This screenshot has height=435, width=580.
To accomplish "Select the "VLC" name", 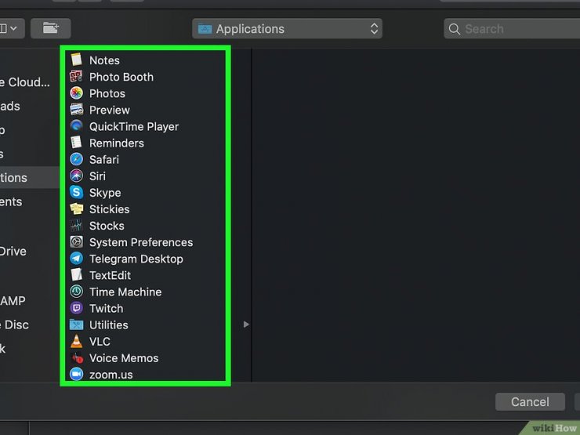I will (x=100, y=342).
